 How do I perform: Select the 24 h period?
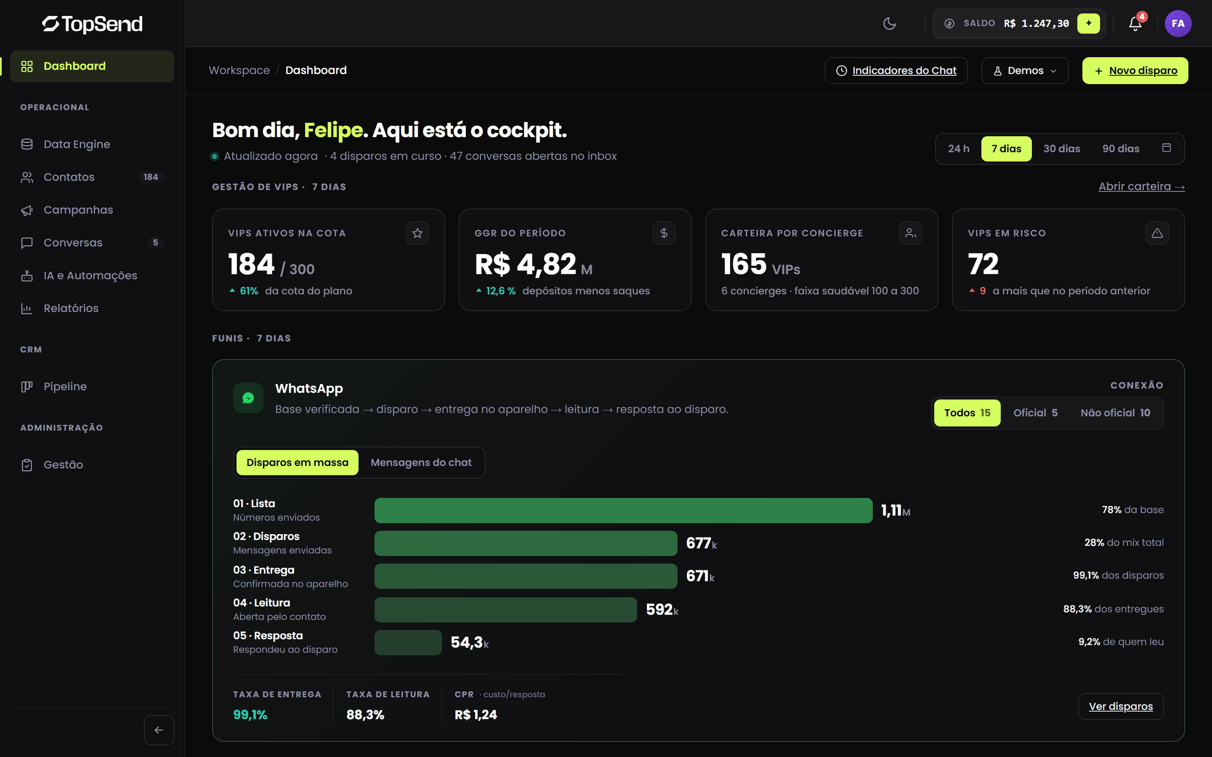click(x=959, y=149)
